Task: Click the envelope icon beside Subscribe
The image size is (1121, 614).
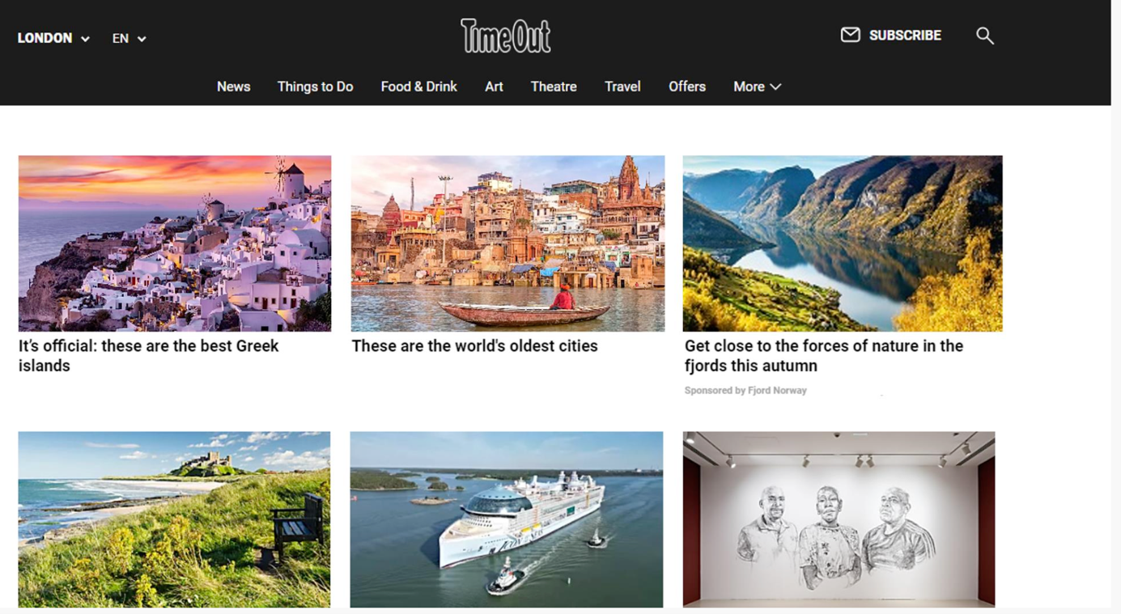Action: pyautogui.click(x=850, y=35)
